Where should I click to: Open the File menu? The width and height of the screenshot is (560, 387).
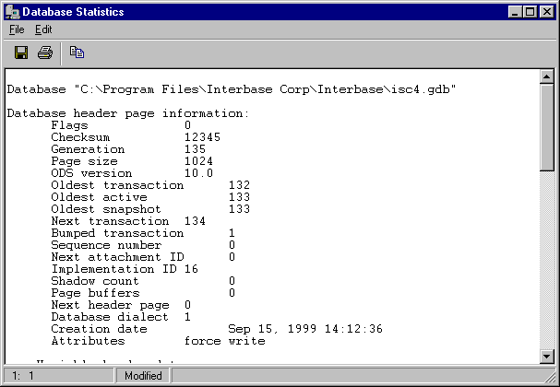[17, 29]
